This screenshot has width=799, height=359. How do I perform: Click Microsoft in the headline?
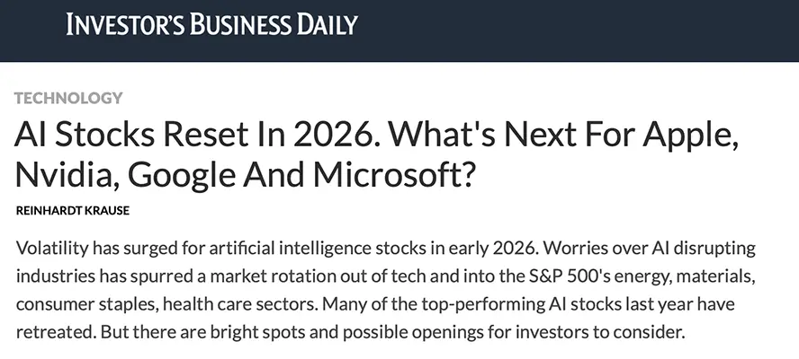pyautogui.click(x=398, y=174)
